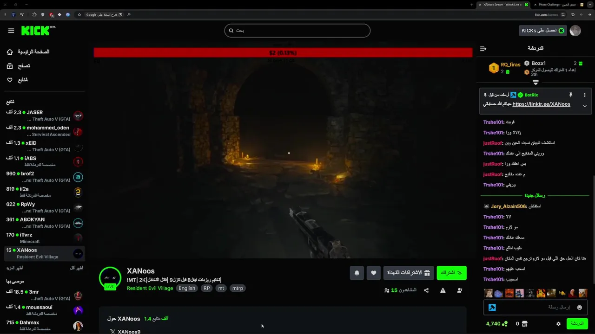
Task: Open the ii2a channel in the sidebar
Action: pos(44,192)
